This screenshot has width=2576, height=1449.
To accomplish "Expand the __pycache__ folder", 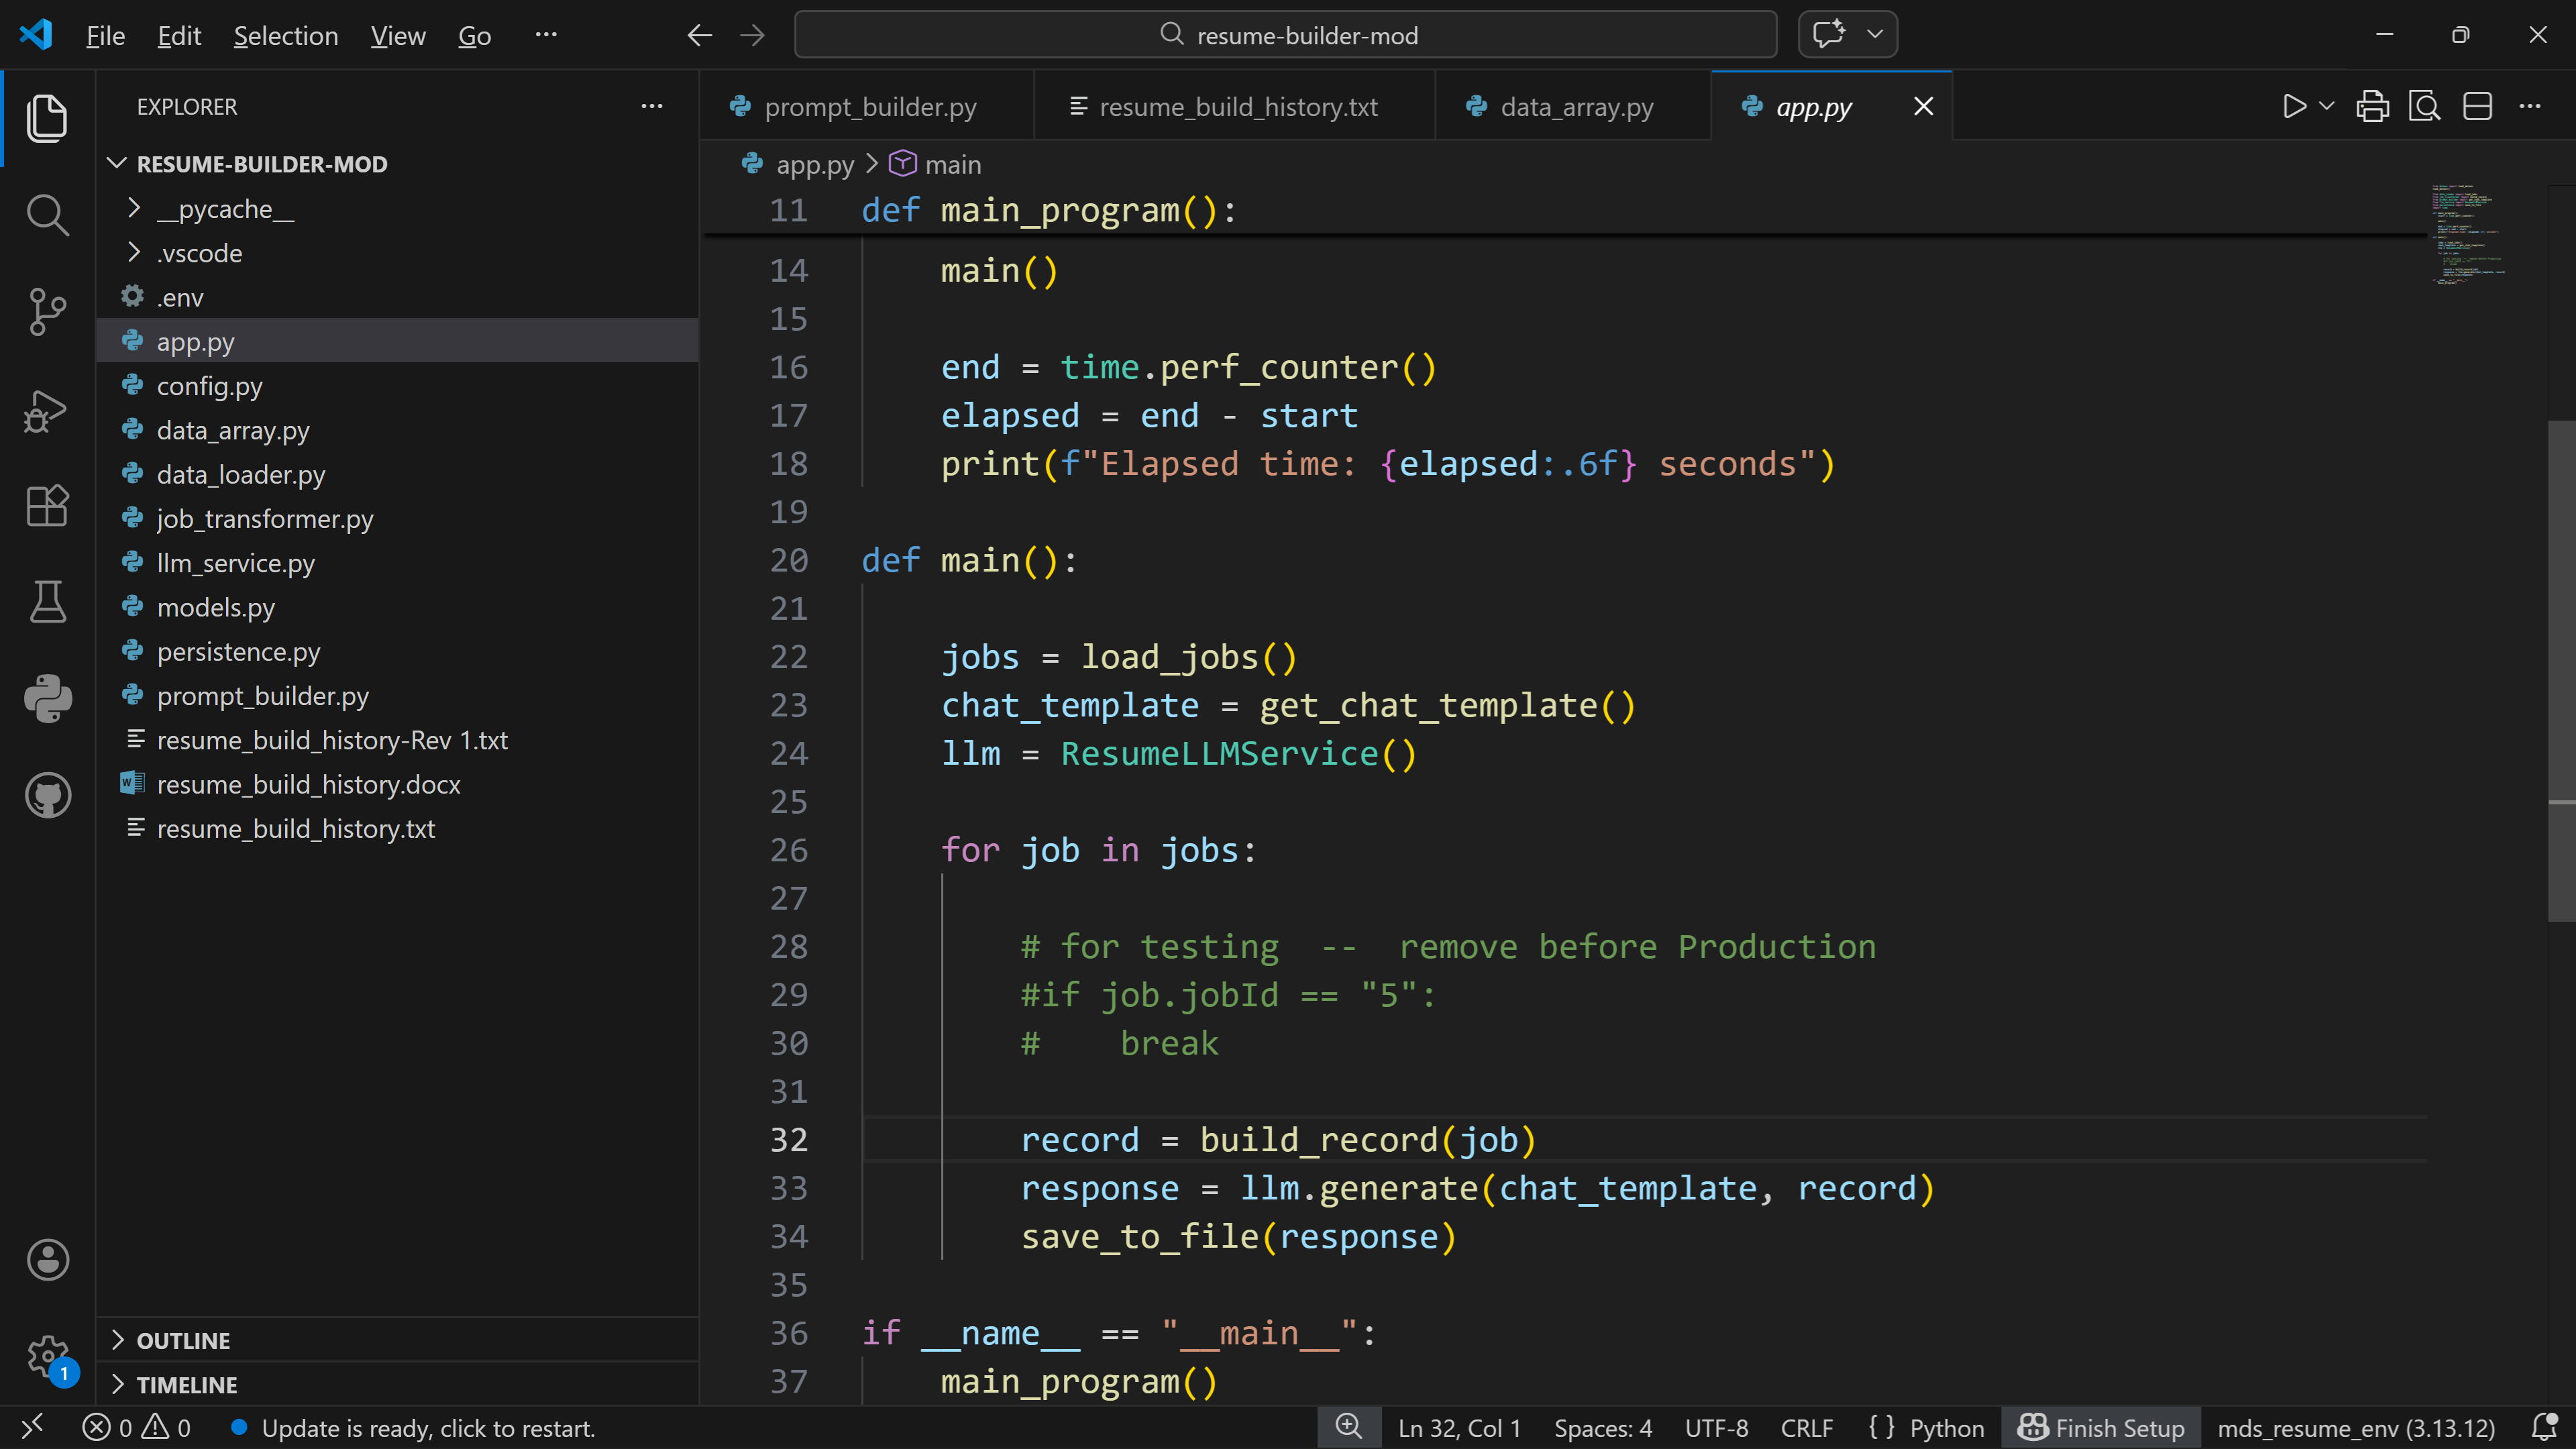I will click(x=225, y=209).
